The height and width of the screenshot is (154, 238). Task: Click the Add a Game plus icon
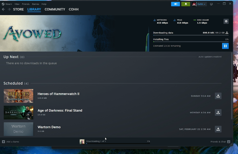(3, 142)
